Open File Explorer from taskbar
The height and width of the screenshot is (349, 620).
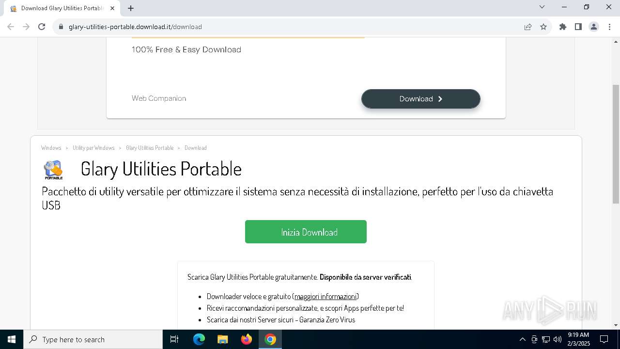tap(223, 339)
